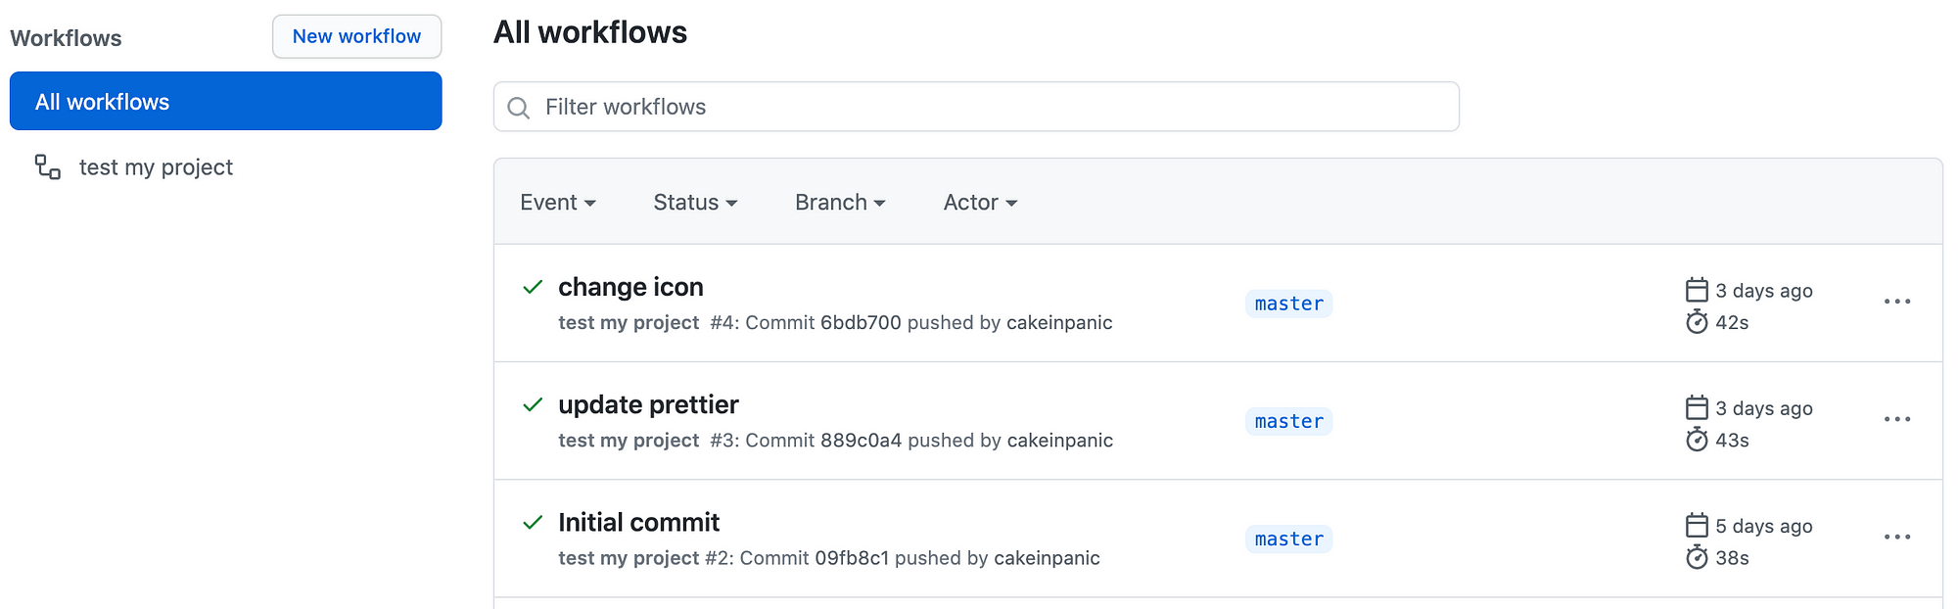
Task: Click the Workflows sidebar heading
Action: 66,38
